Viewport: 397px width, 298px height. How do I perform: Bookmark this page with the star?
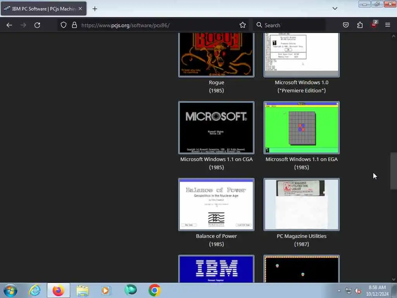(243, 25)
